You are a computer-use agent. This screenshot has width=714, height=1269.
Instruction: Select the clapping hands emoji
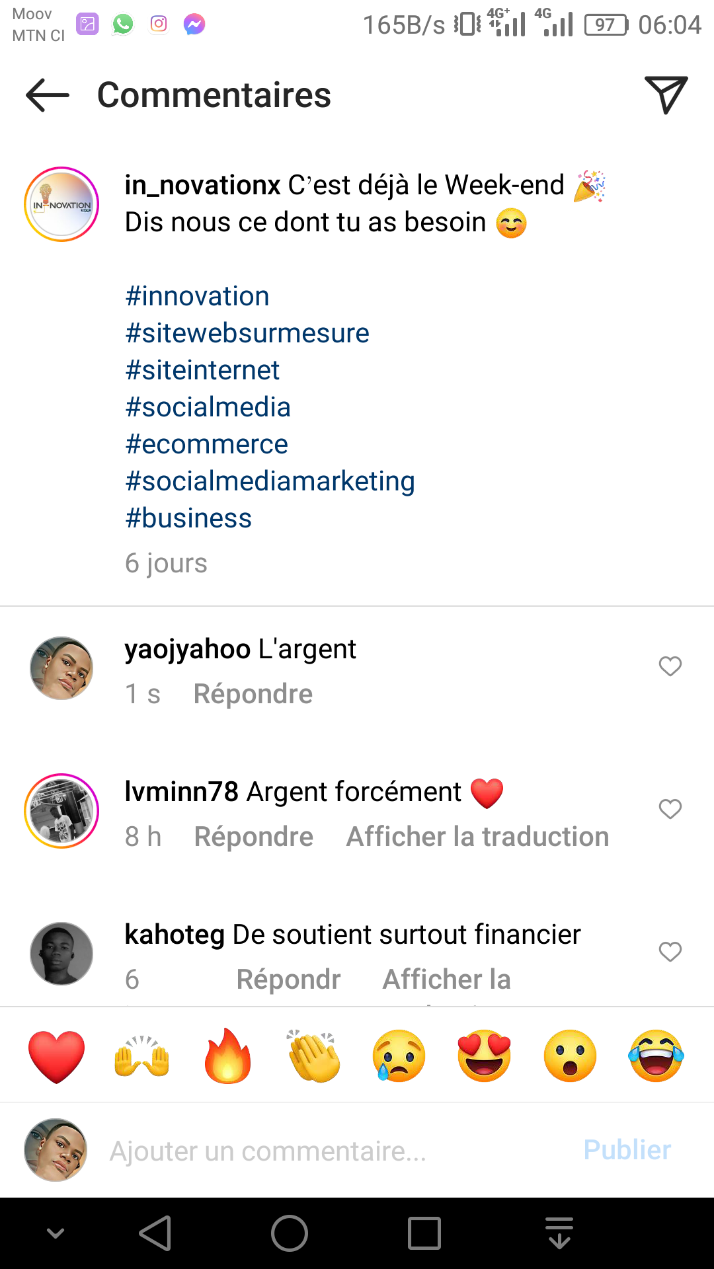tap(313, 1056)
